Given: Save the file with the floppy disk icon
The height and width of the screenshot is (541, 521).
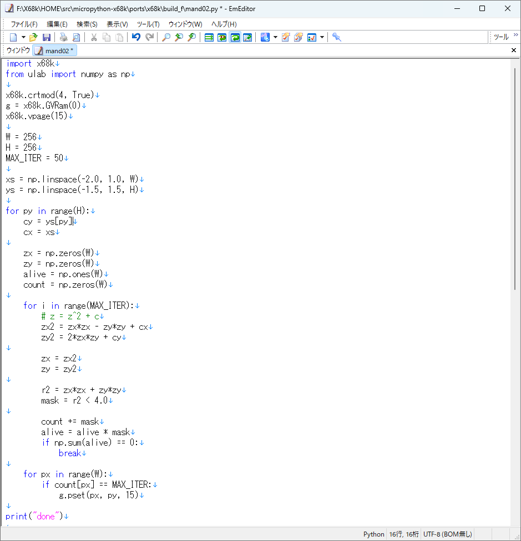Looking at the screenshot, I should pyautogui.click(x=46, y=37).
